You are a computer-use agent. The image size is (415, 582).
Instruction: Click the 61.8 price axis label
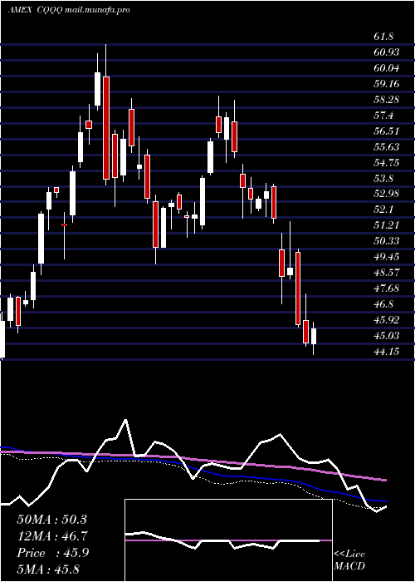tap(383, 37)
